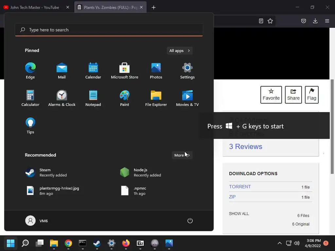Expand All apps list
The width and height of the screenshot is (335, 251).
180,51
